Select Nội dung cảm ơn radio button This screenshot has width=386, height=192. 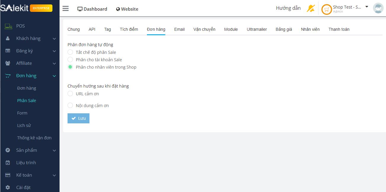point(70,105)
